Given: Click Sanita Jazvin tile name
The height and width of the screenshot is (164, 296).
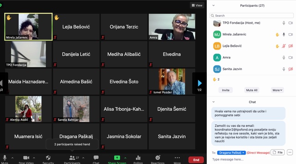Looking at the screenshot, I should pyautogui.click(x=172, y=136).
